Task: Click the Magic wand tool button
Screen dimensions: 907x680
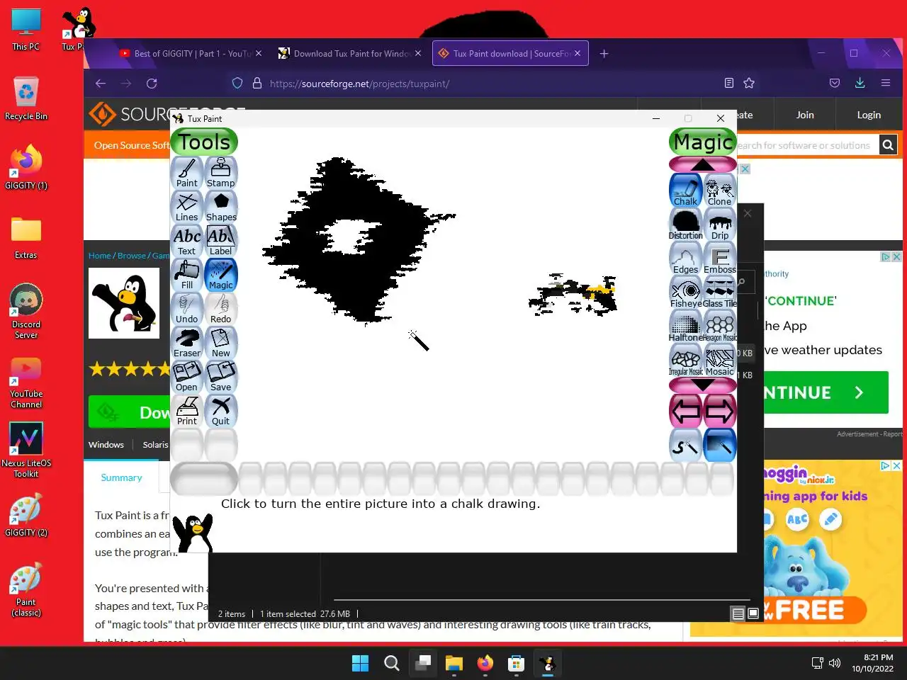Action: pos(221,275)
